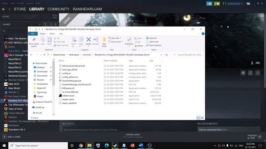Select the View ribbon tab
The image size is (266, 149).
pos(61,34)
